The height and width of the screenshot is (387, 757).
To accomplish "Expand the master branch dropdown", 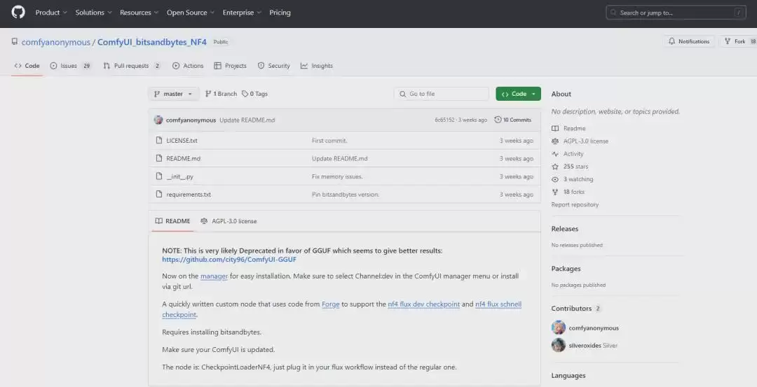I will click(x=174, y=94).
